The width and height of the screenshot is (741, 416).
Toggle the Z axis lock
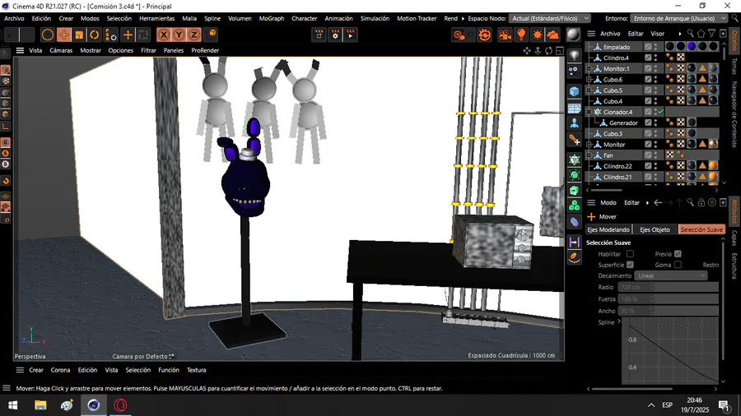[194, 35]
